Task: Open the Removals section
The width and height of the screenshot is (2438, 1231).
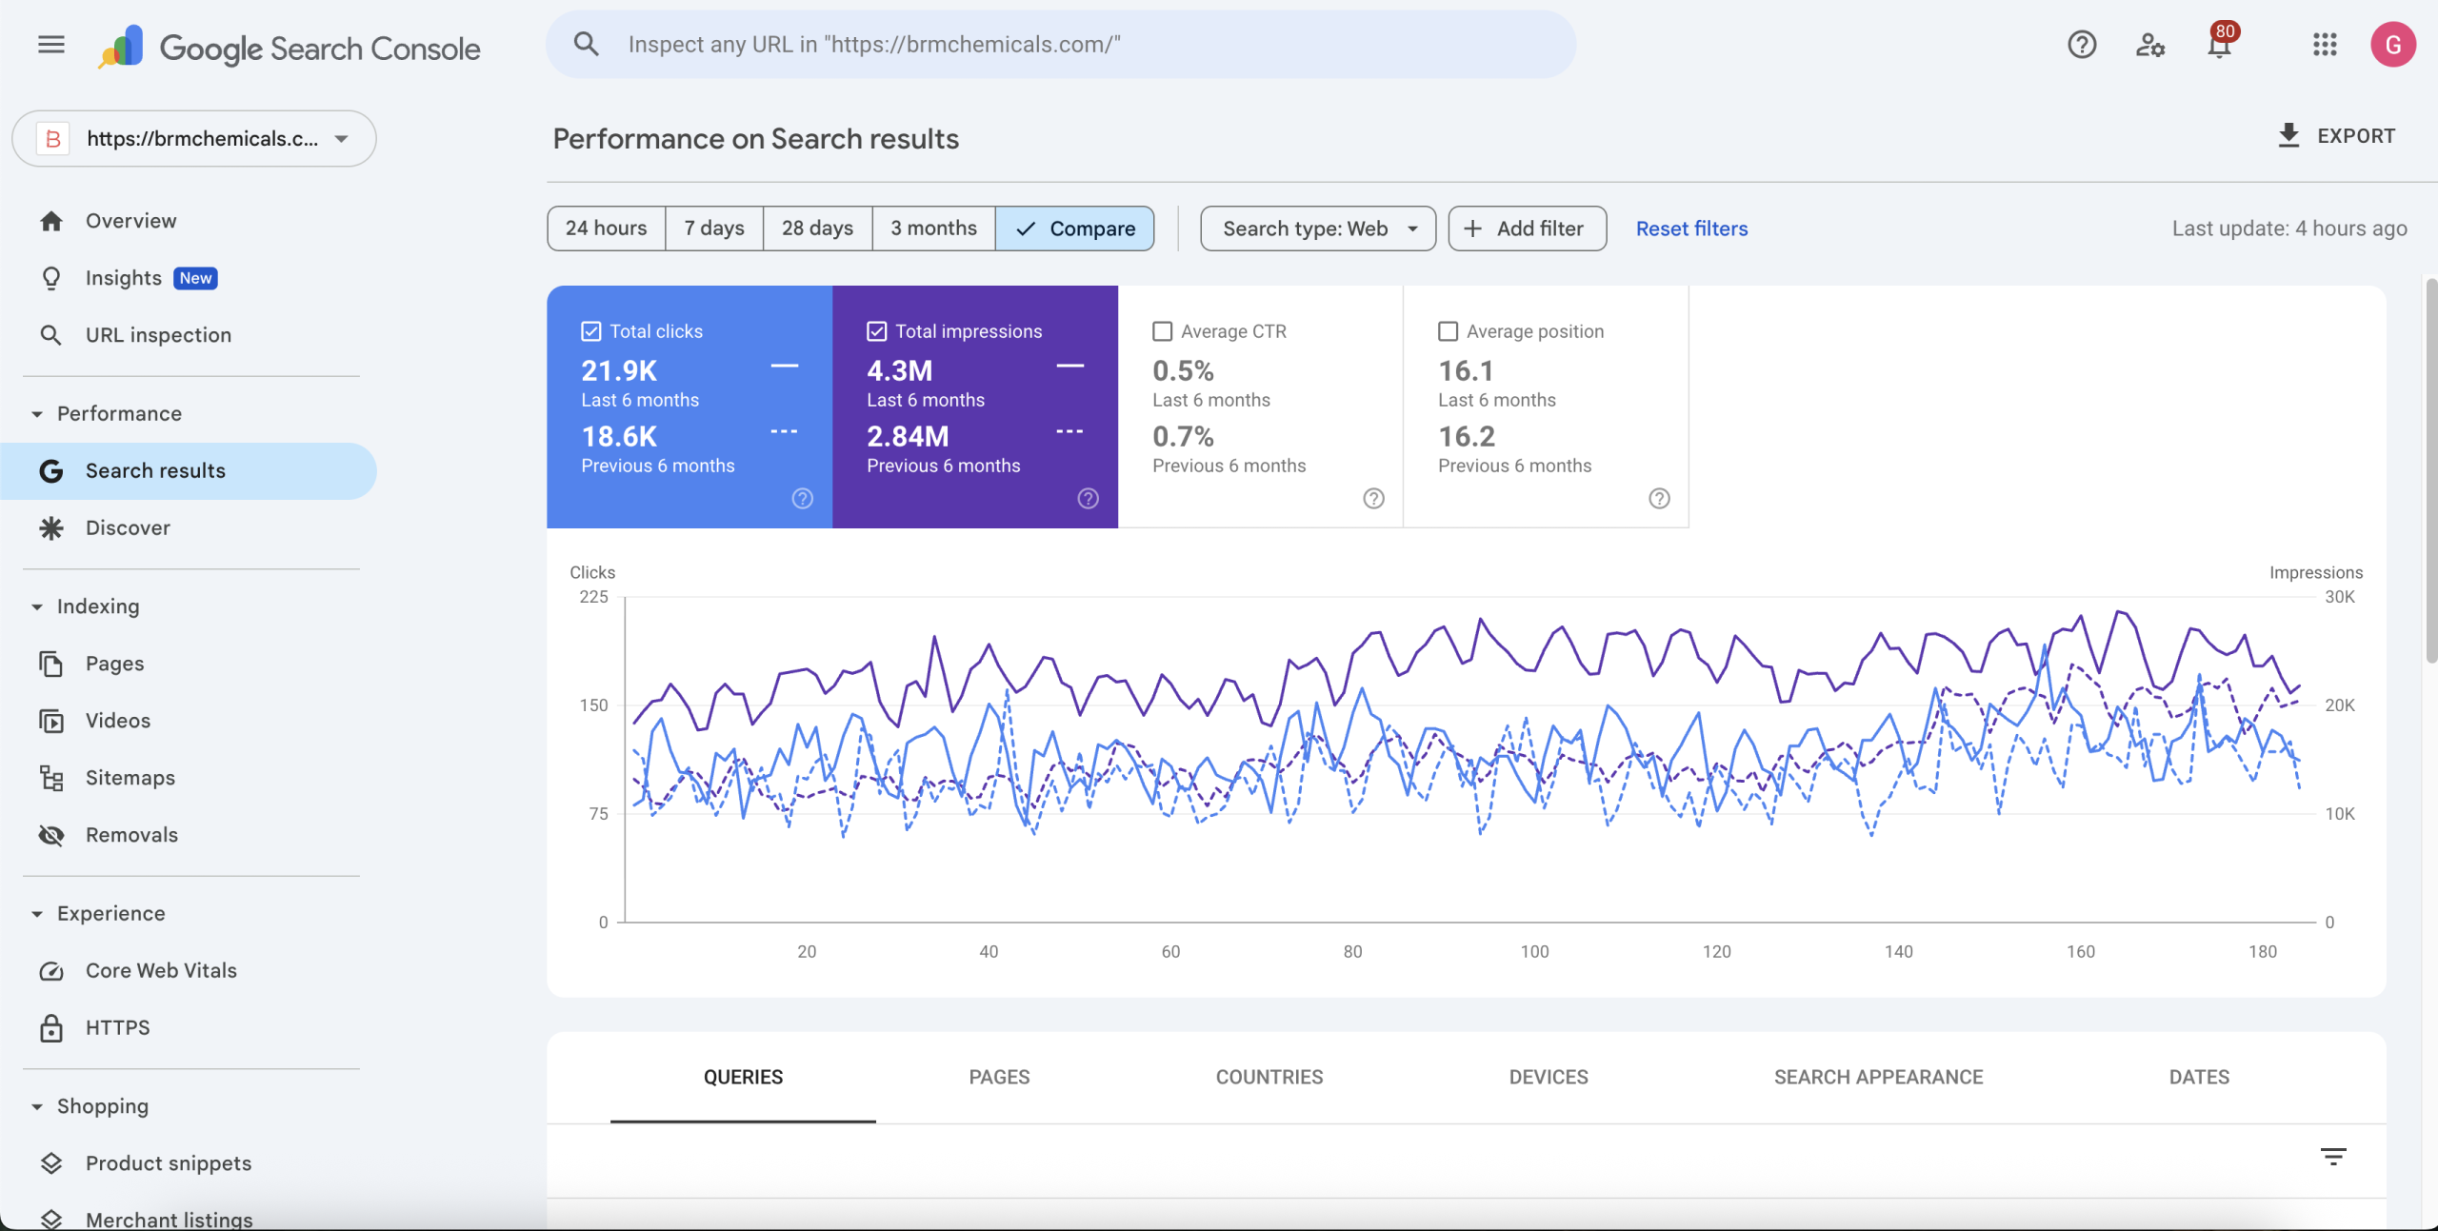Action: pos(131,834)
